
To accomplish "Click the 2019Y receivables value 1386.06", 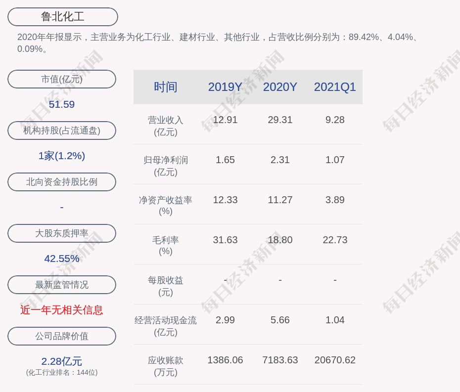I will point(226,360).
